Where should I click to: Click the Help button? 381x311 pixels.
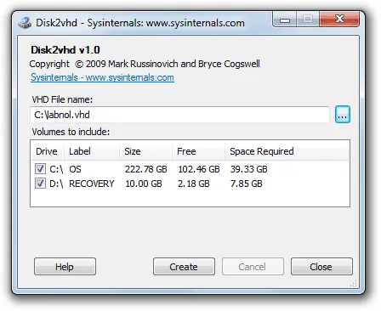click(x=65, y=267)
